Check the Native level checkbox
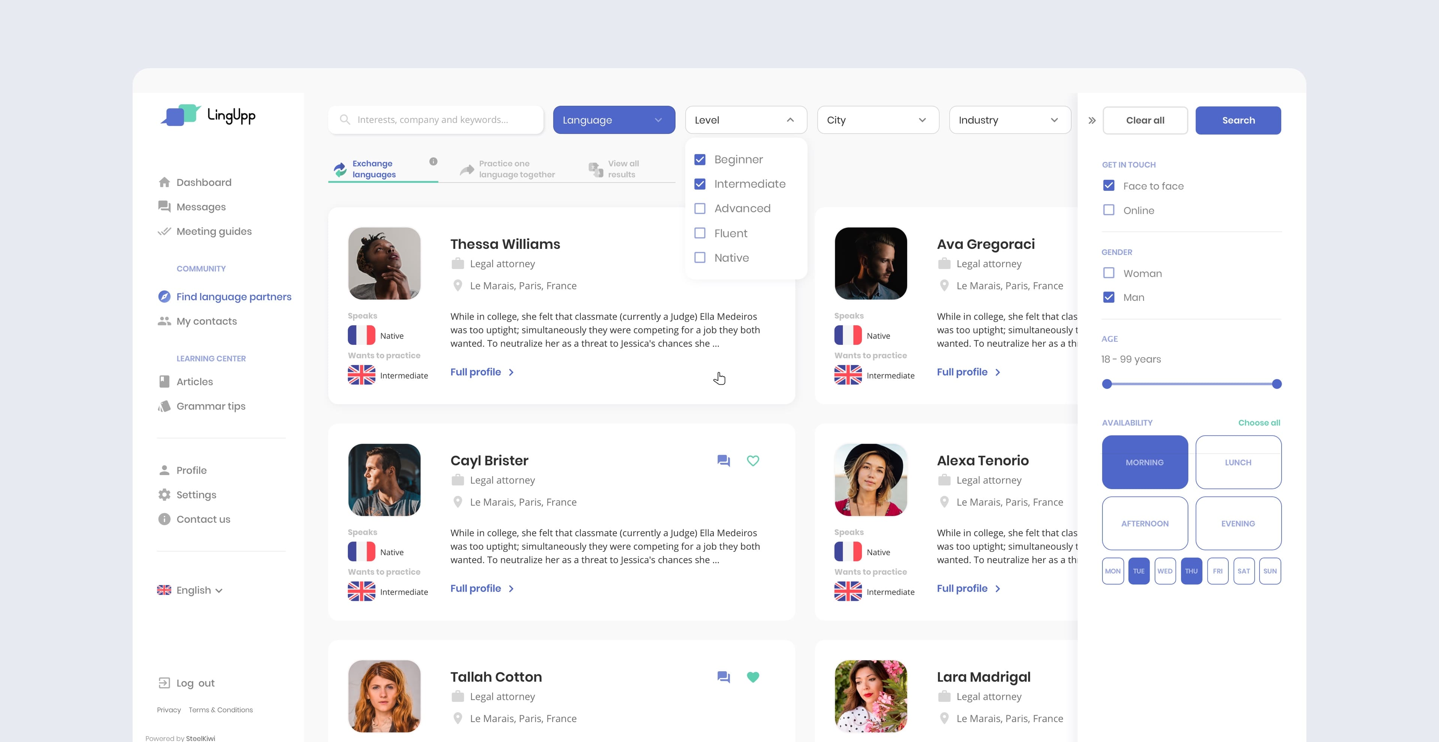The image size is (1439, 742). point(700,257)
